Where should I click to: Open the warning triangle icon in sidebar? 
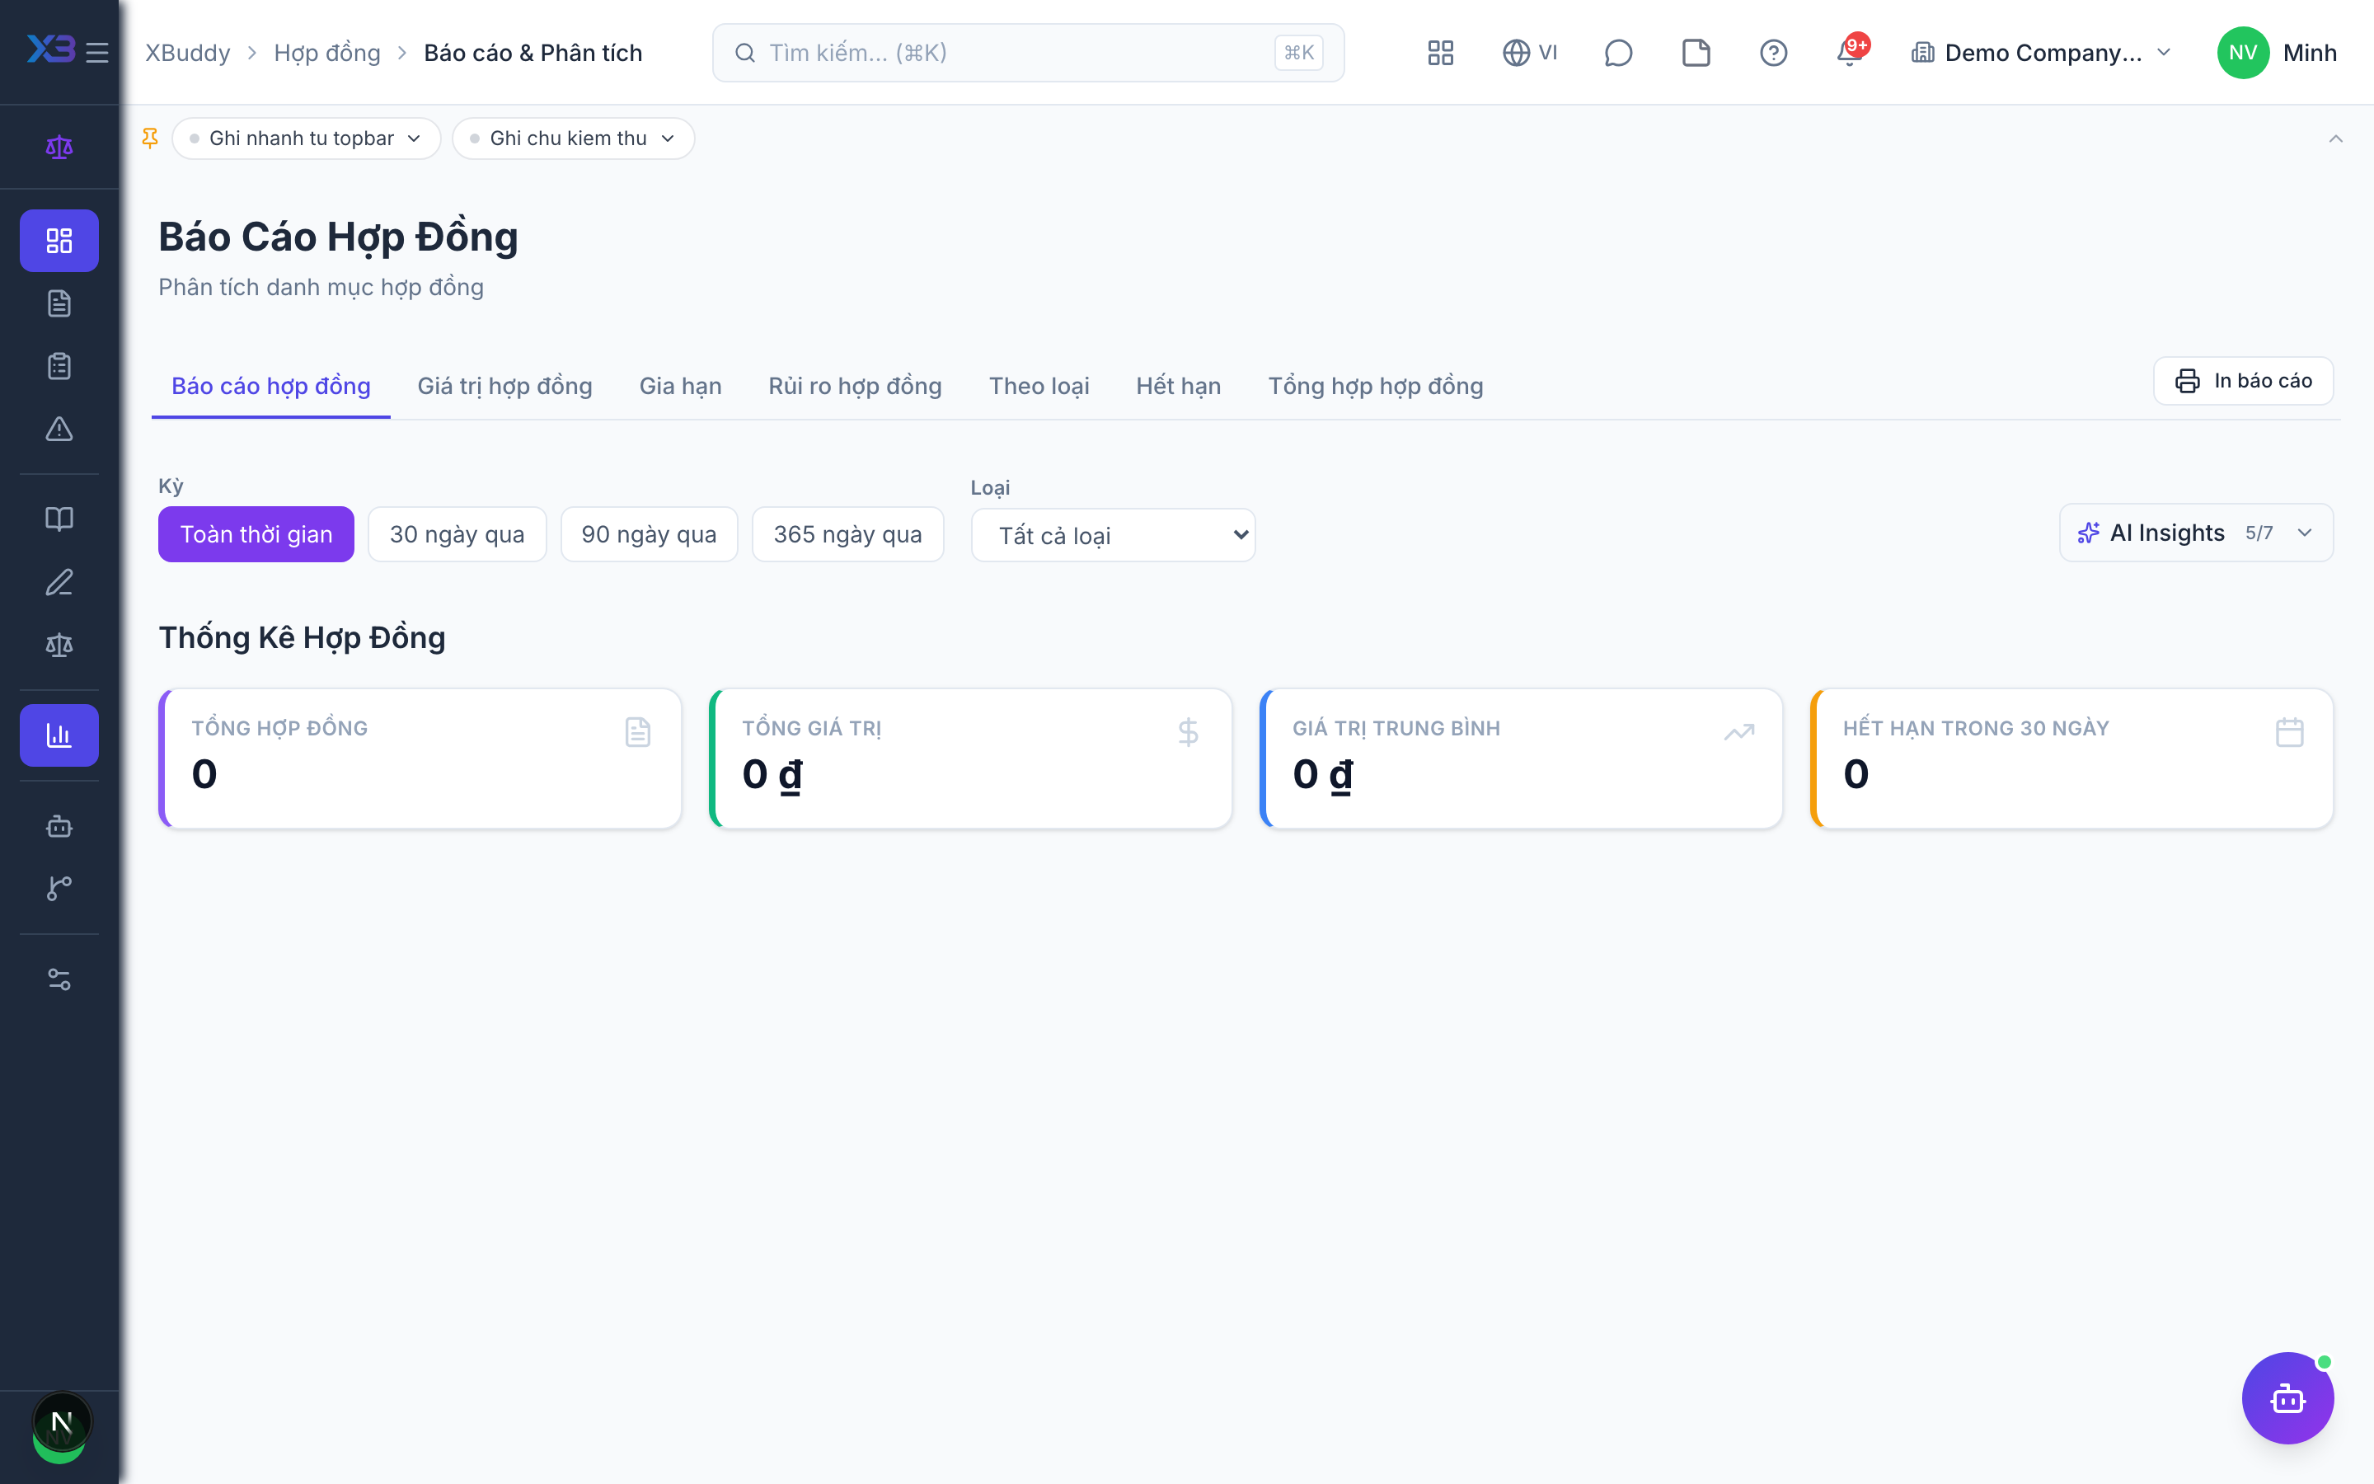(59, 429)
